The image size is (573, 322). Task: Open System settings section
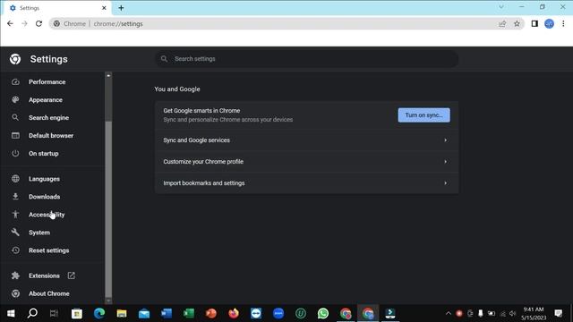point(39,233)
